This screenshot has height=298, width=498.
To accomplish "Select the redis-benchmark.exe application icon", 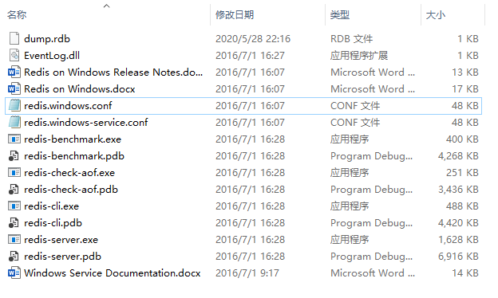I will pos(14,139).
